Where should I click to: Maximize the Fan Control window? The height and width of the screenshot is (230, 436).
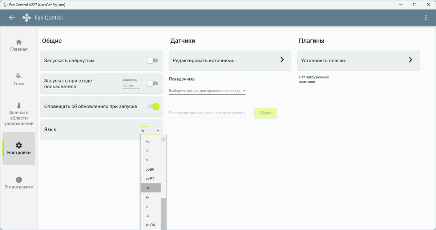[415, 5]
